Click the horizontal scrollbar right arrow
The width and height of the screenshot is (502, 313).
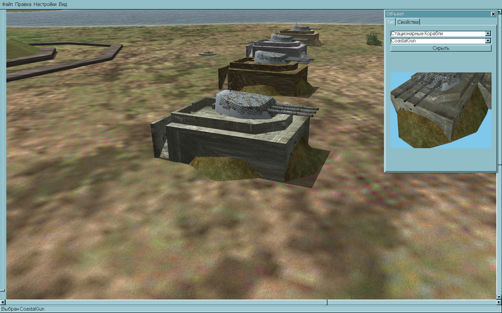click(x=499, y=302)
